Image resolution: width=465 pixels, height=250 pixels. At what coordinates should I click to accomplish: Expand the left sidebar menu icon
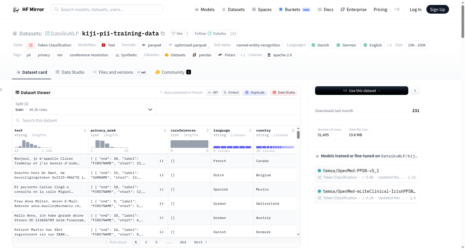1,90
